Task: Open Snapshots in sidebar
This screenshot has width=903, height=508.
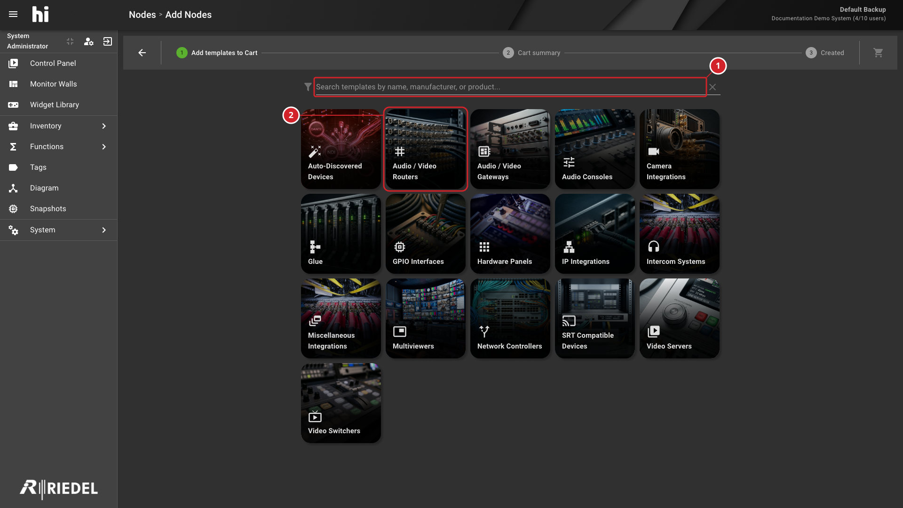Action: (x=58, y=209)
